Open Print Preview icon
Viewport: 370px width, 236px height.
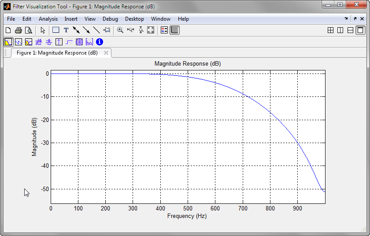[x=29, y=30]
